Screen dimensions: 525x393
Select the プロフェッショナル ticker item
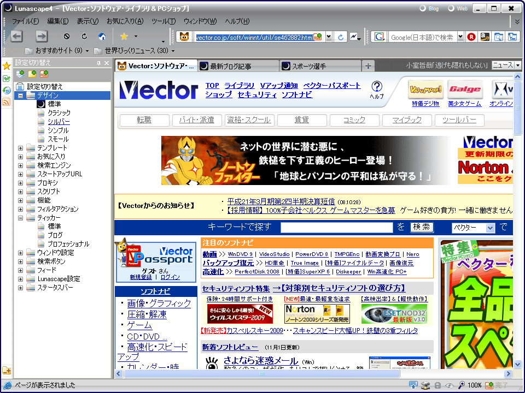point(68,244)
